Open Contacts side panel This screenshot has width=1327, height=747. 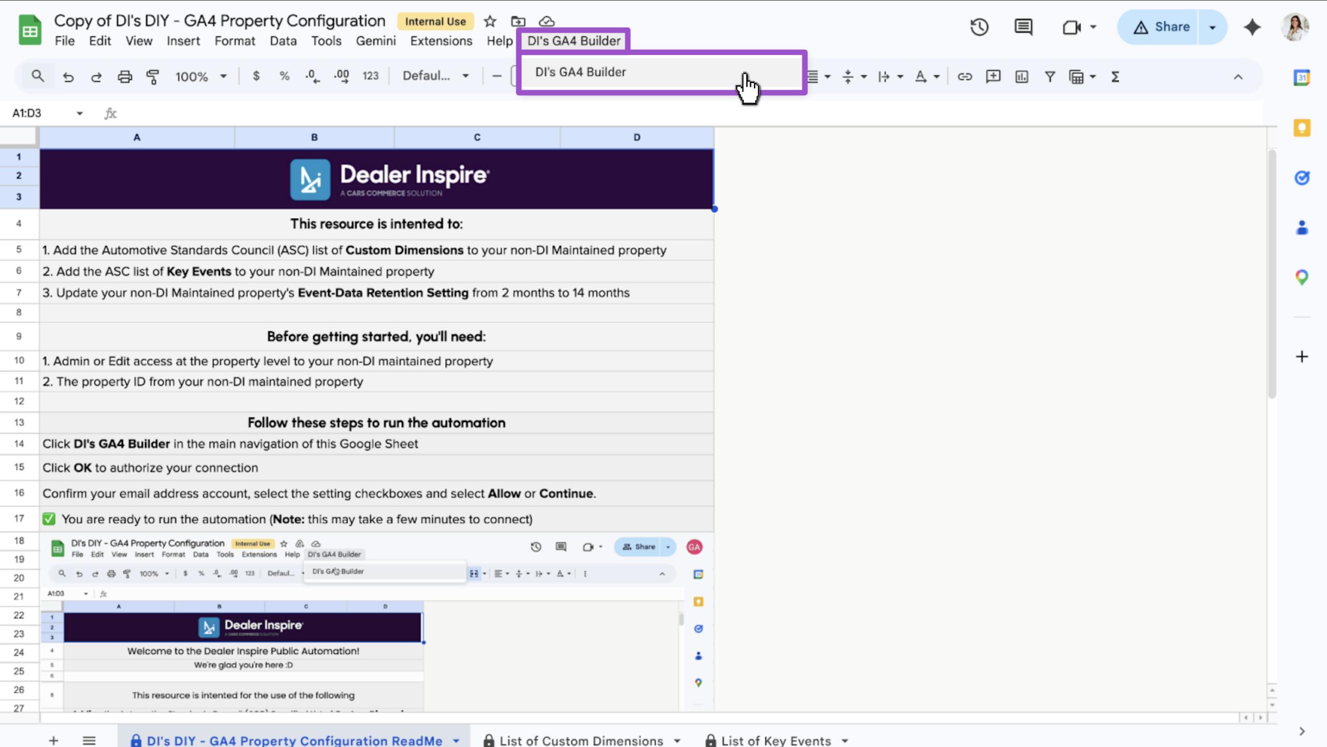tap(1302, 228)
